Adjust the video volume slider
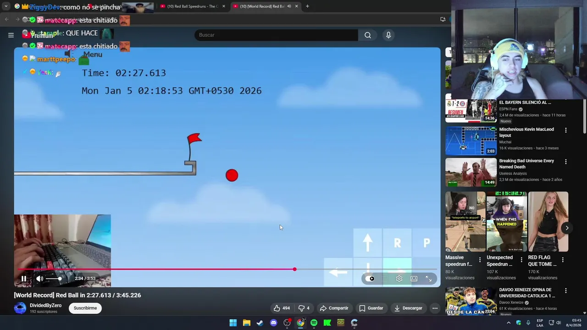 [53, 278]
